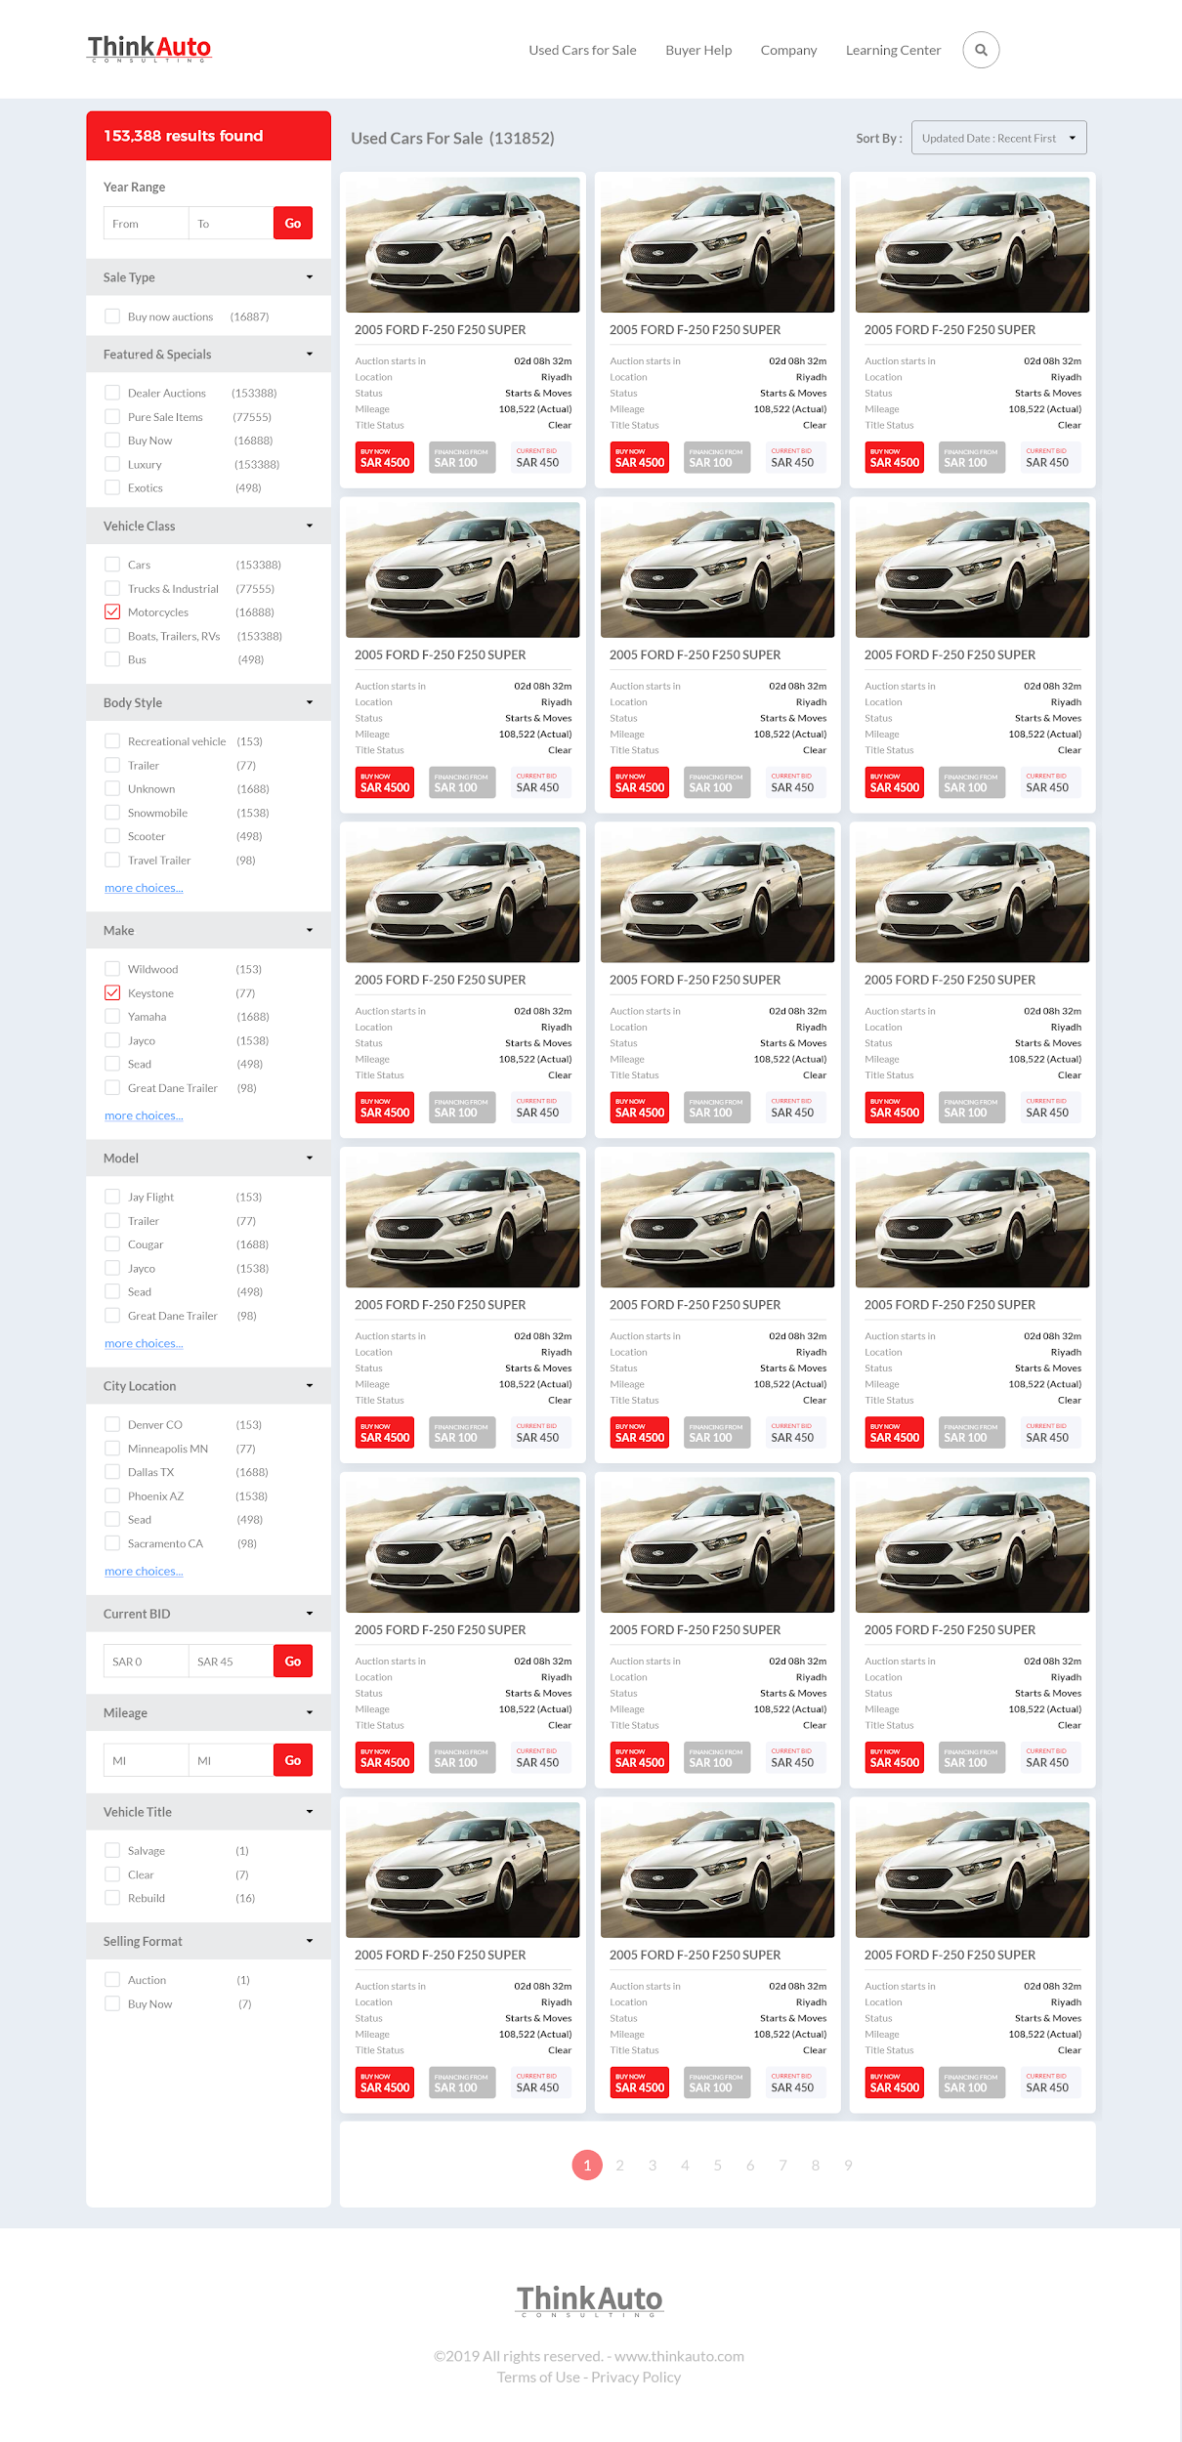Open the Privacy Policy footer link
The width and height of the screenshot is (1182, 2442).
coord(635,2377)
